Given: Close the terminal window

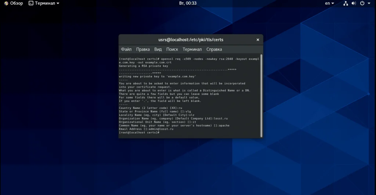Looking at the screenshot, I should click(258, 40).
